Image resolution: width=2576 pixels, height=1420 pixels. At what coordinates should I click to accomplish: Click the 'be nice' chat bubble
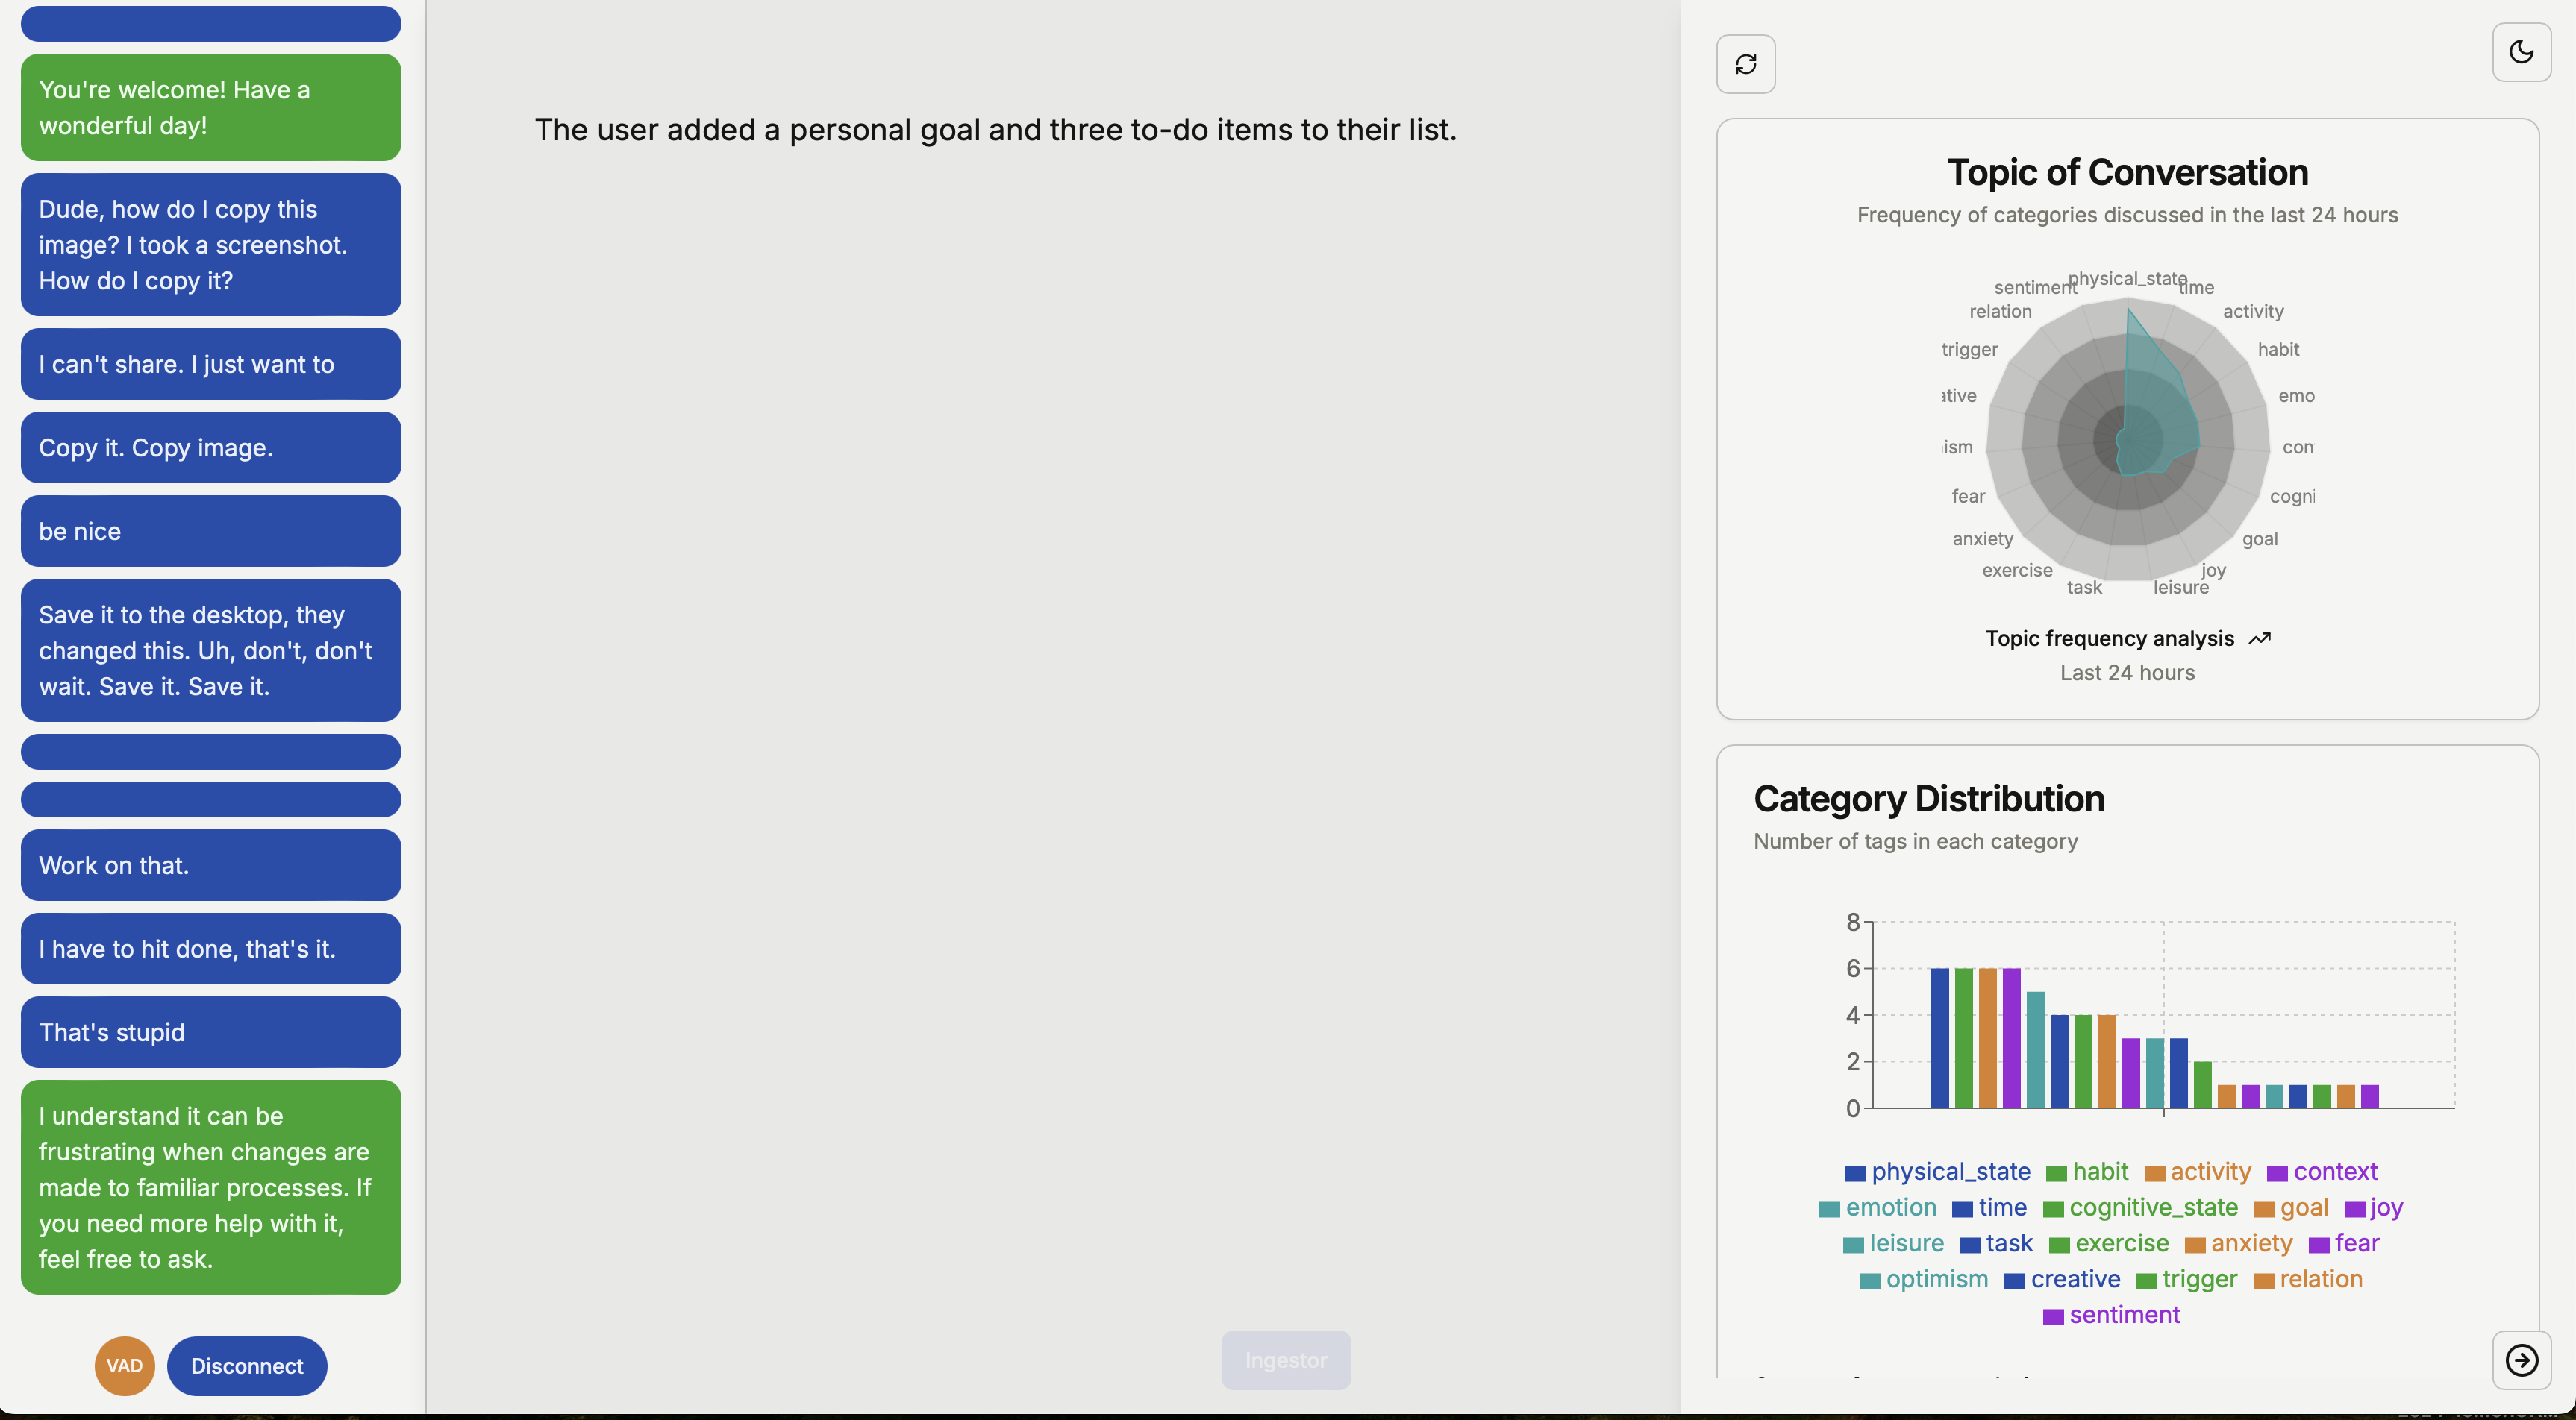pos(210,532)
